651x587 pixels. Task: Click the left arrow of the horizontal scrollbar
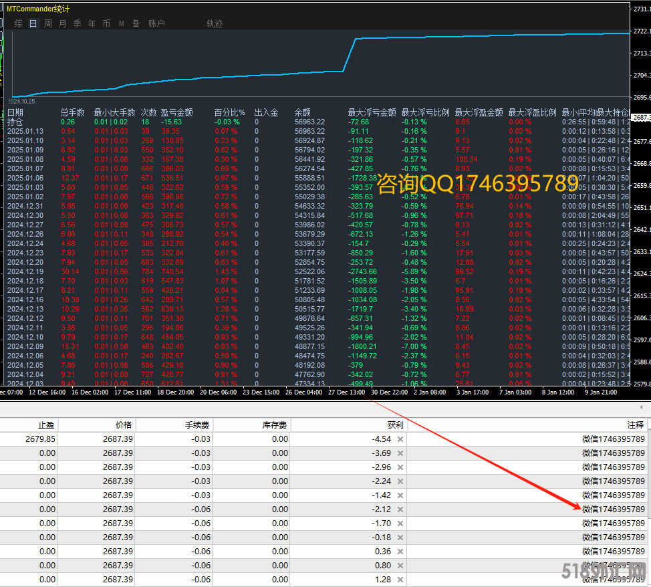click(x=641, y=408)
